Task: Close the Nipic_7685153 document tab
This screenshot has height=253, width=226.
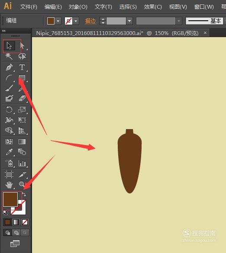Action: click(205, 32)
